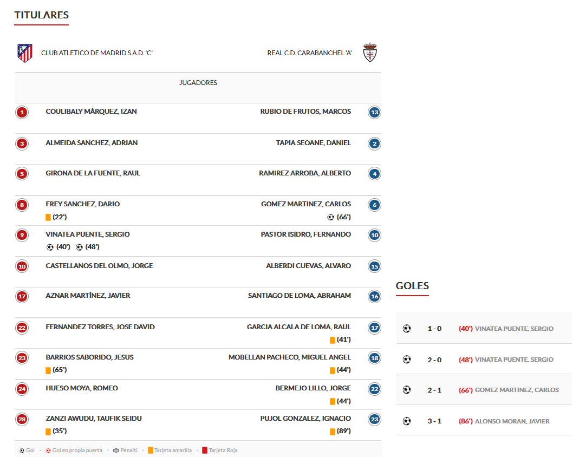Click the Real C.D. Carabanchel club crest
This screenshot has height=457, width=579.
pos(369,53)
